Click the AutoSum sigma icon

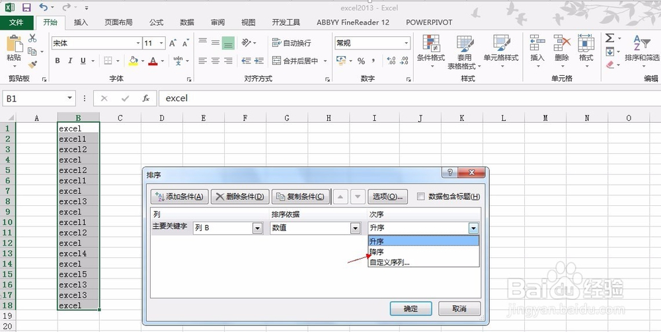pyautogui.click(x=609, y=38)
